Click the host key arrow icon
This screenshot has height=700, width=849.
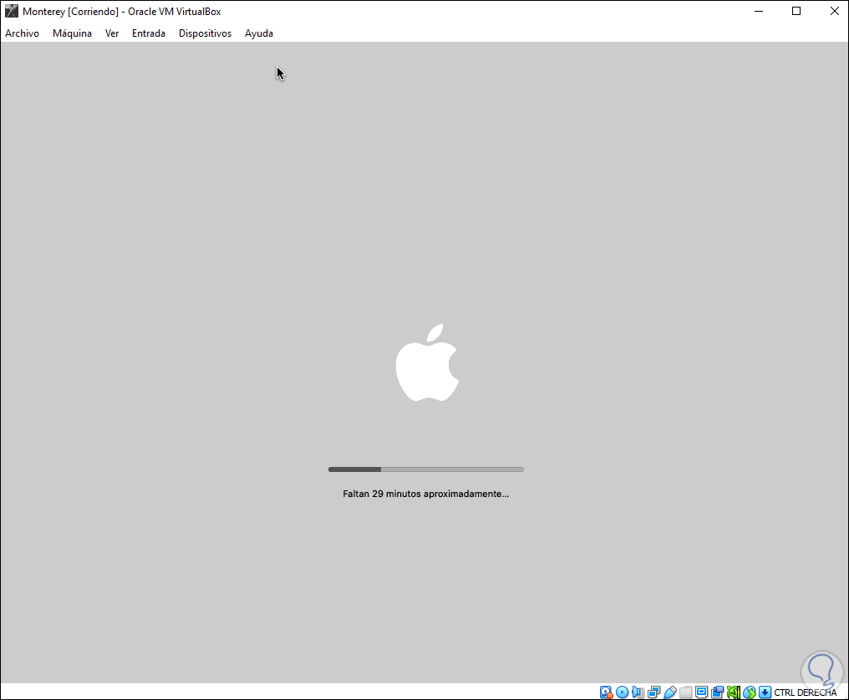point(765,692)
